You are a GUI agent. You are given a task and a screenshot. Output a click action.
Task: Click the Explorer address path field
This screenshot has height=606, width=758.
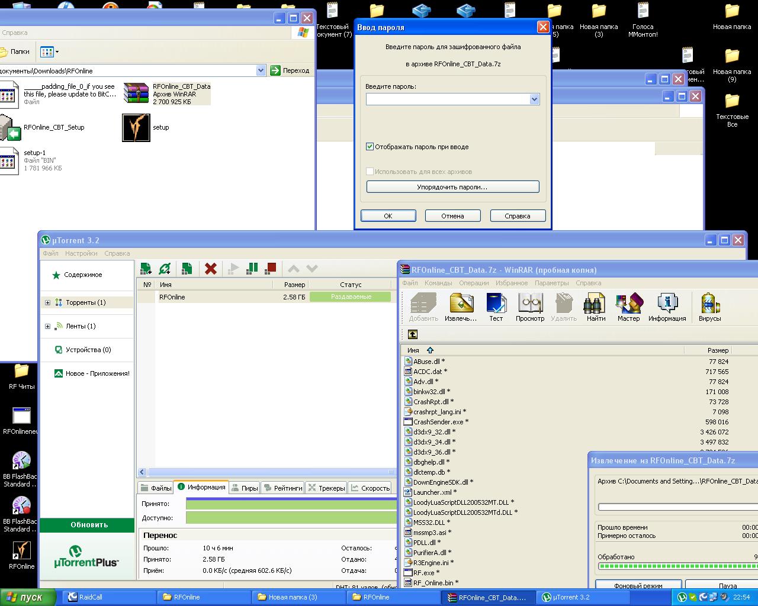point(127,70)
